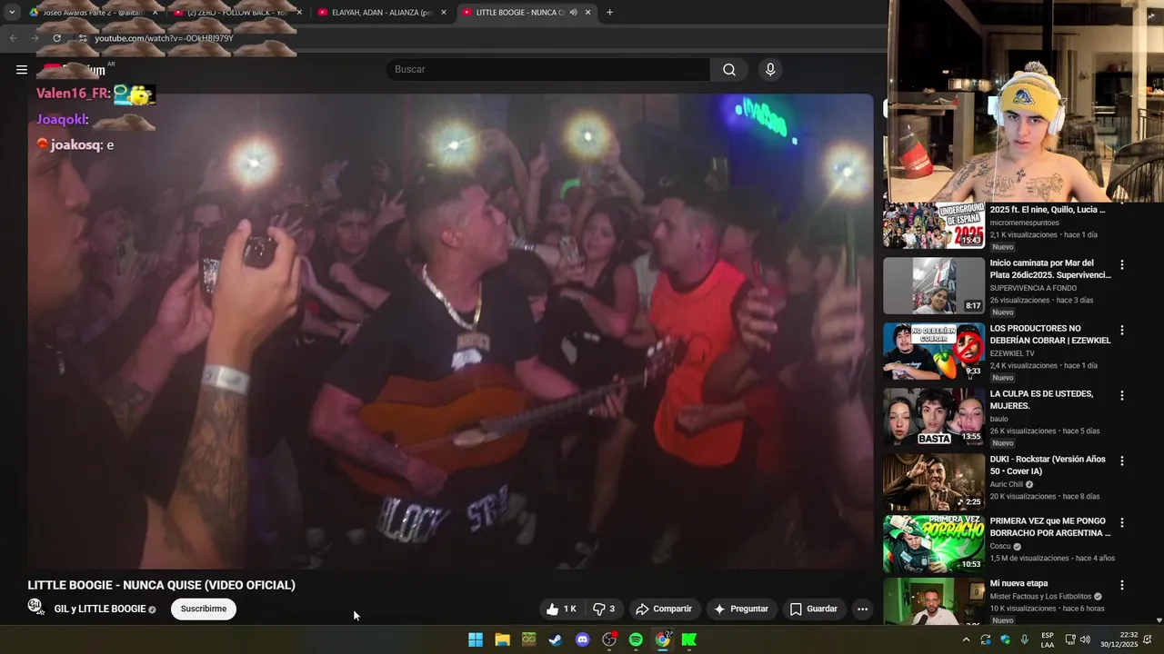Click the GIL y LITTLE BOOGIE channel avatar

(36, 607)
